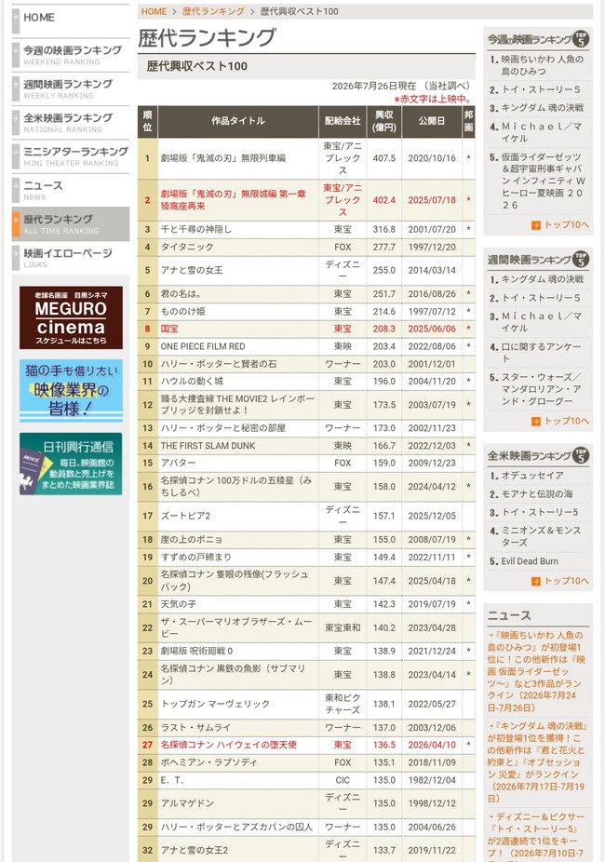Click ミニオンズ&モンスターズ in 全米映画ランキング list
Screen dimensions: 605x862
click(542, 536)
